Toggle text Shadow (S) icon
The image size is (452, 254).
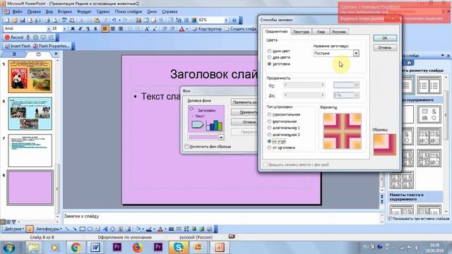(95, 29)
